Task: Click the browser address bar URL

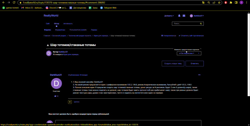Action: (64, 3)
